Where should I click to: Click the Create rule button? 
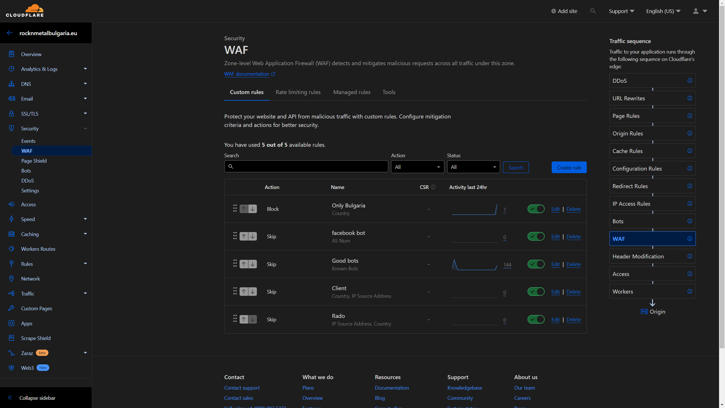click(569, 167)
